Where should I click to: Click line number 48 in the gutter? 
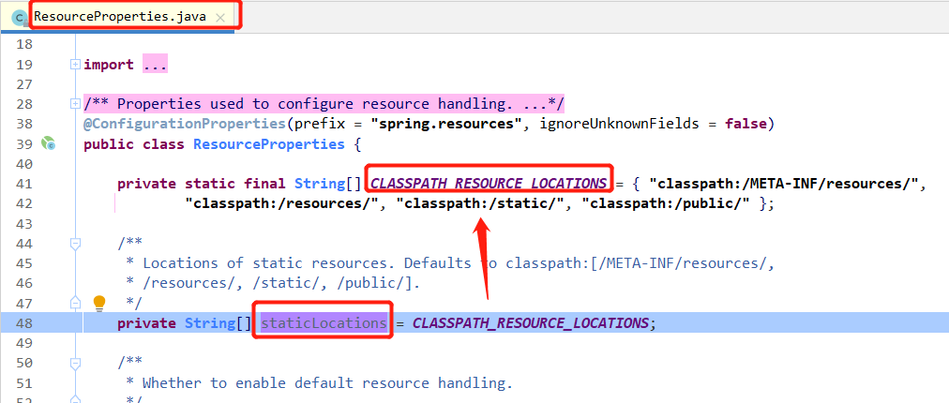pyautogui.click(x=24, y=323)
